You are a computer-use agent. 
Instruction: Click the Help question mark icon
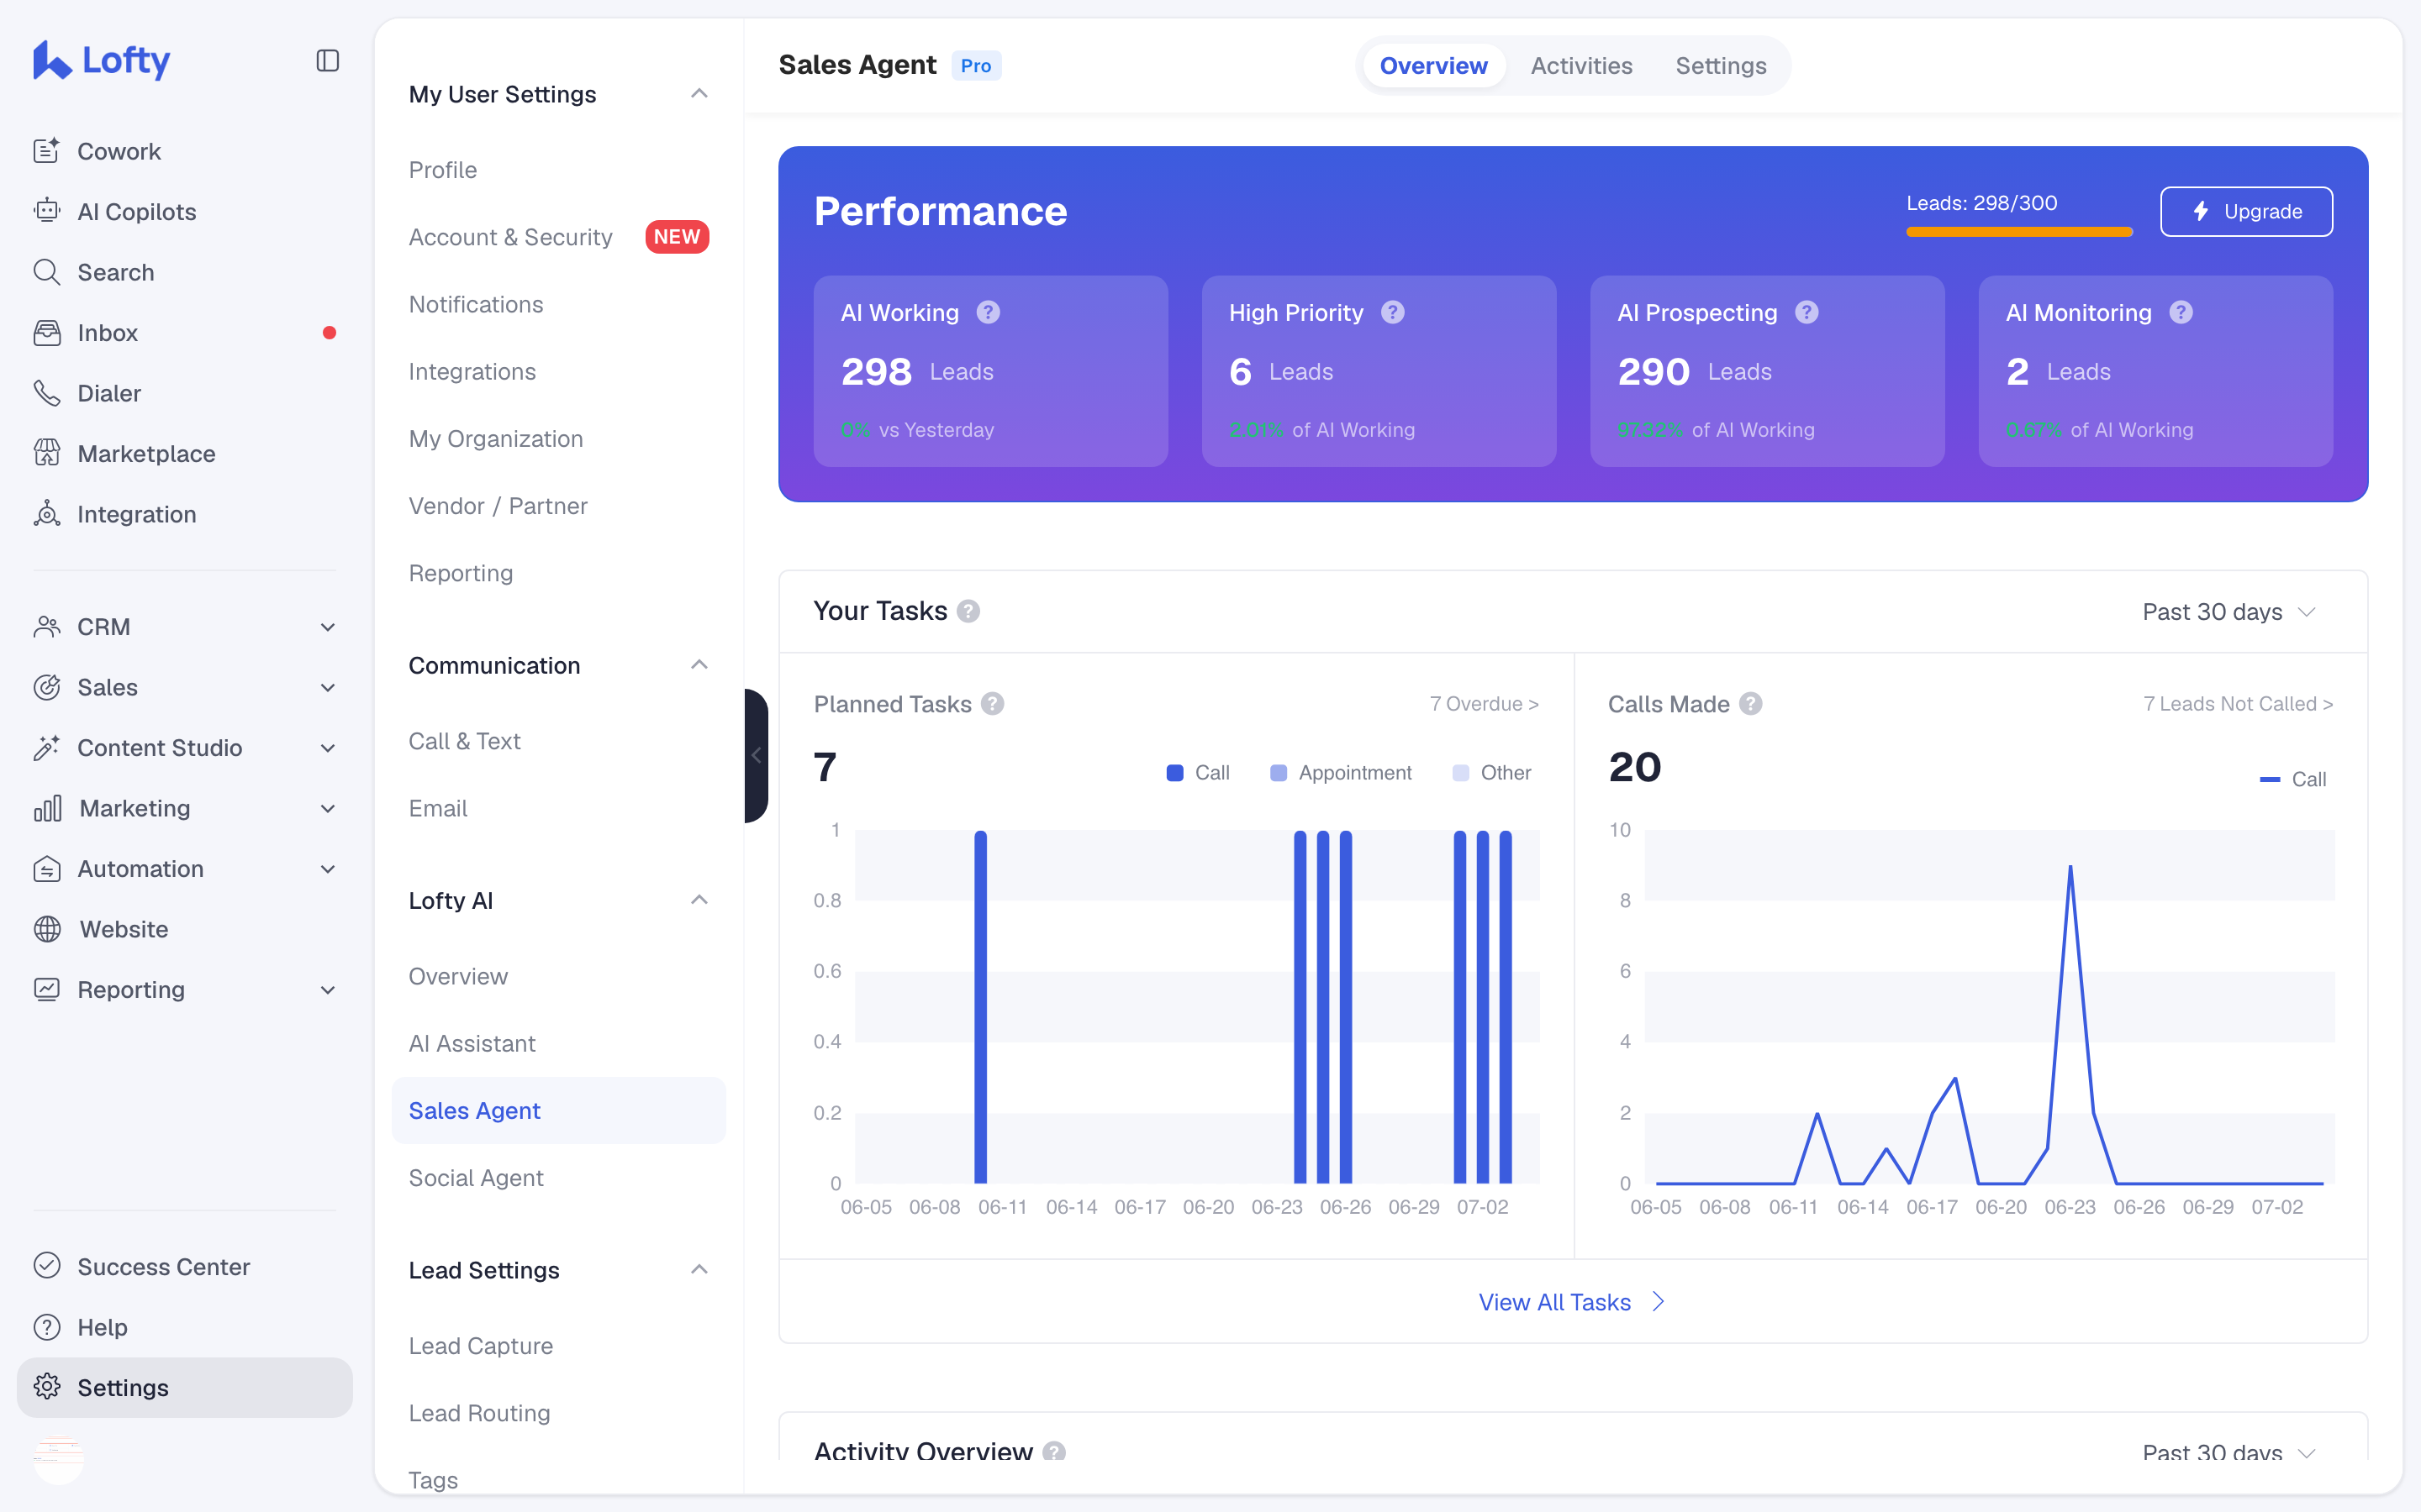(x=47, y=1327)
